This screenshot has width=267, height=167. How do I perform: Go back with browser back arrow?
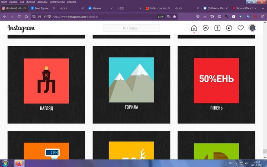(5, 17)
